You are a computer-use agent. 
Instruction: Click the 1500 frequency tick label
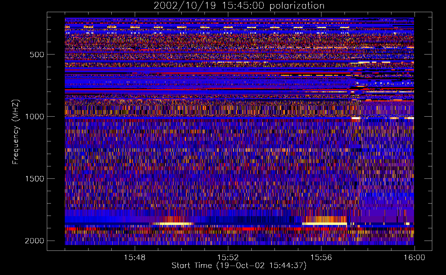pyautogui.click(x=35, y=179)
